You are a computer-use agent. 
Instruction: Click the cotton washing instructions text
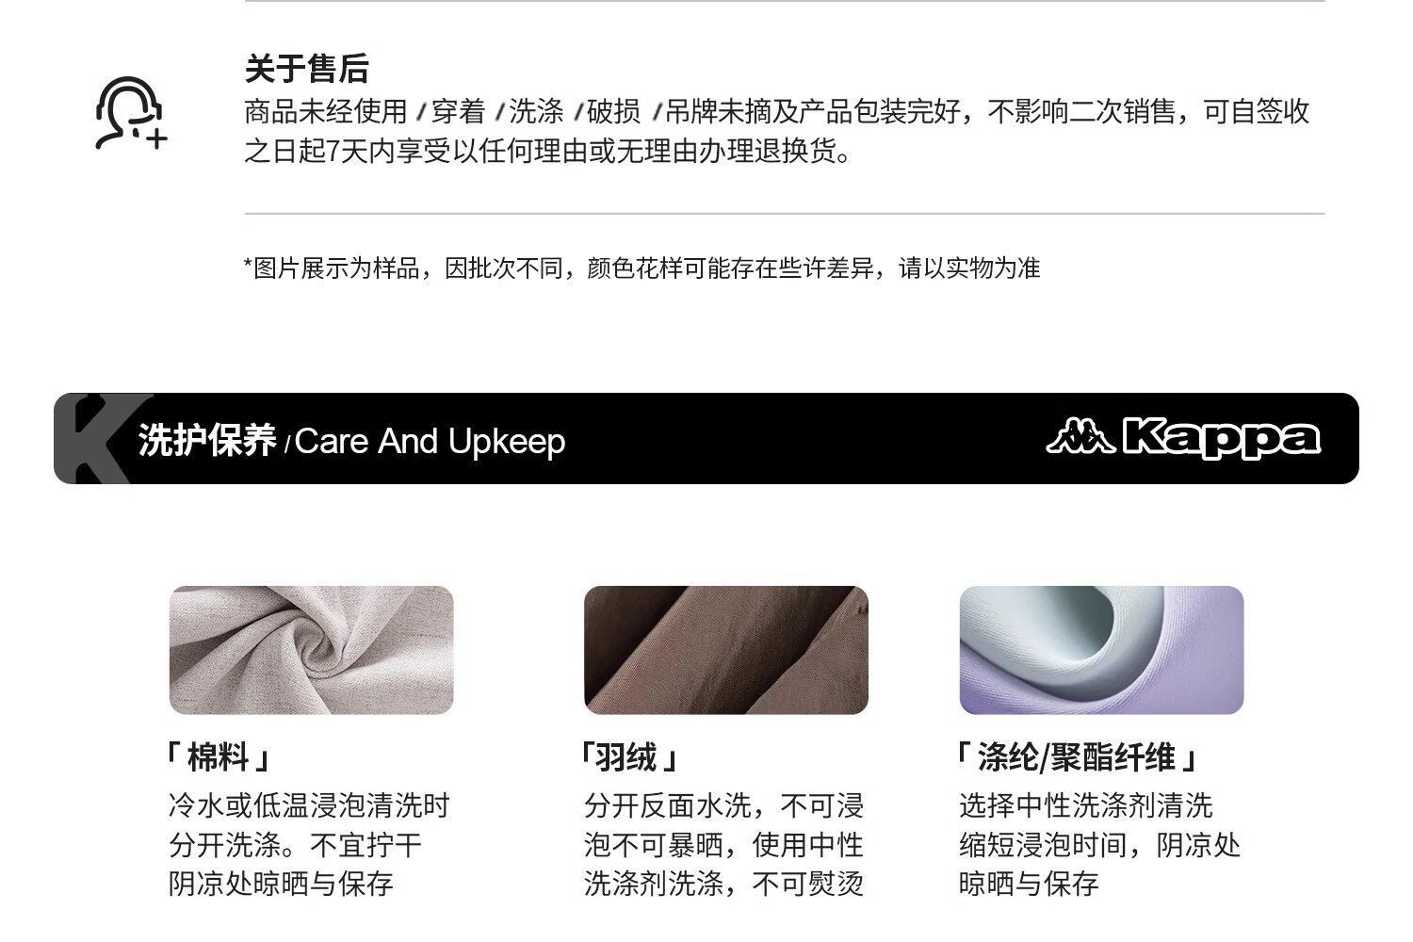309,845
